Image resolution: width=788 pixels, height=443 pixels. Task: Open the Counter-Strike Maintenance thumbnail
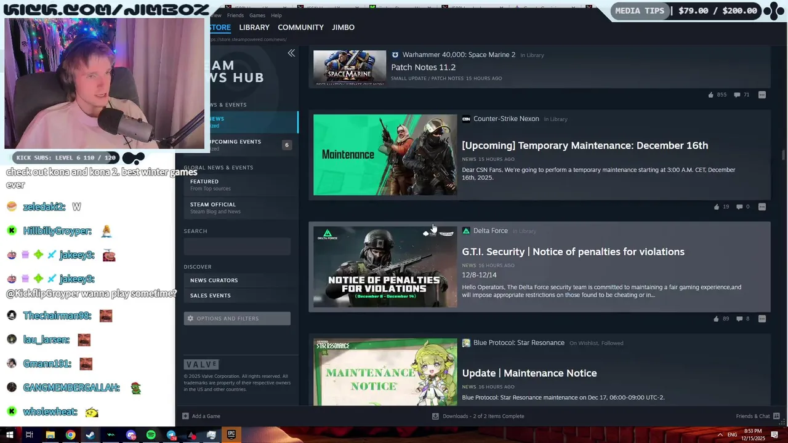pos(385,155)
